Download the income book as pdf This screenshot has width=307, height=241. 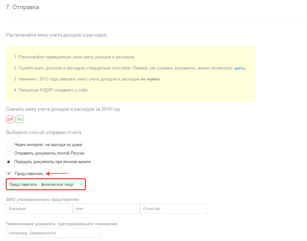pos(10,119)
